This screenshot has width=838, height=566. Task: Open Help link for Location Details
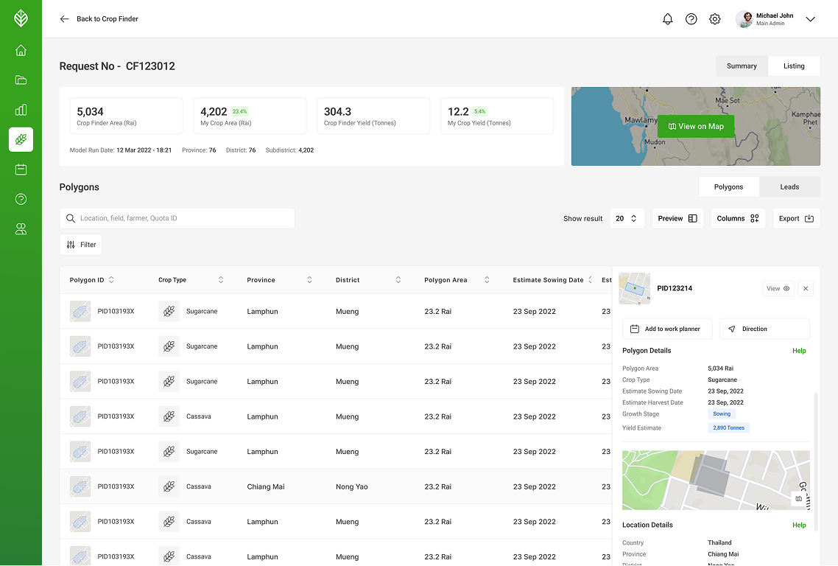799,525
